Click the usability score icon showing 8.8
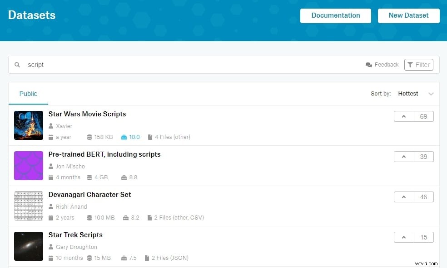447x268 pixels. click(x=124, y=177)
